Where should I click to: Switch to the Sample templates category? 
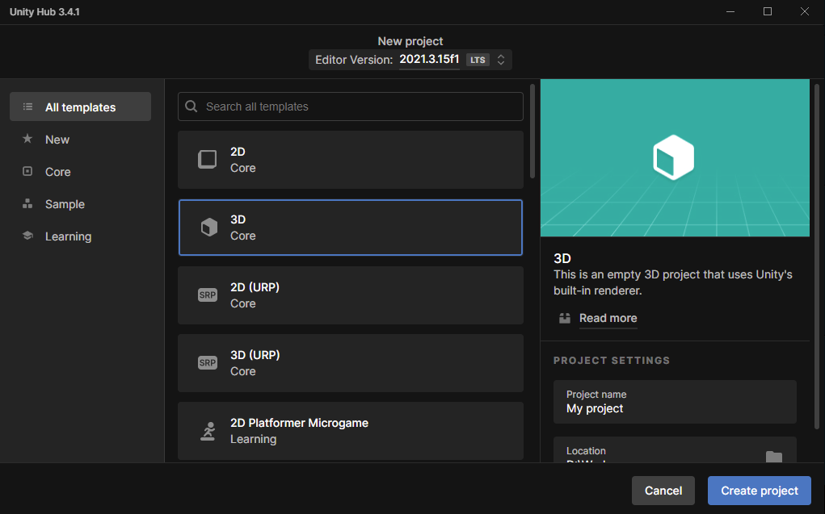pos(81,204)
